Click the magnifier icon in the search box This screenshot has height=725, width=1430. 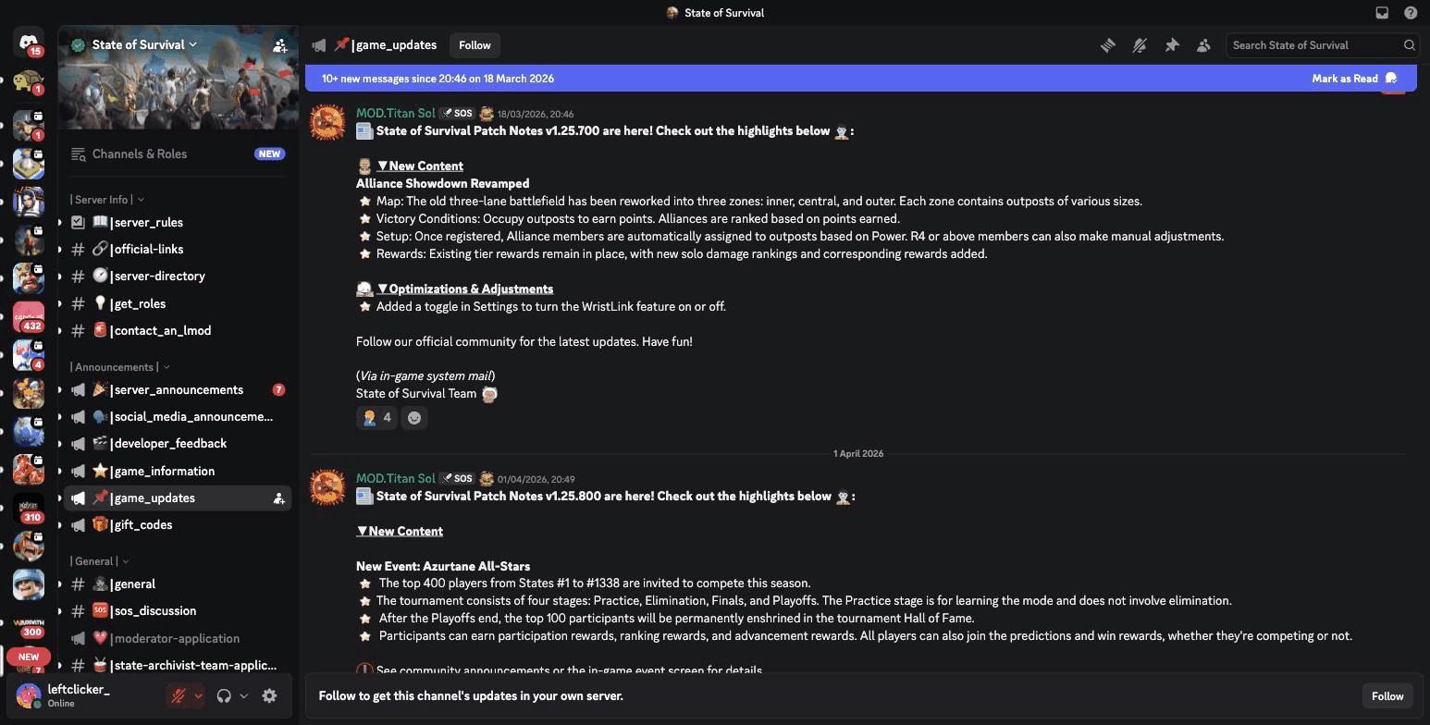point(1409,45)
